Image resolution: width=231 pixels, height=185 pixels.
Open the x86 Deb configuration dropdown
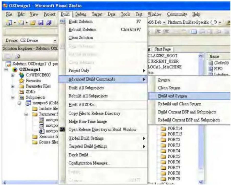[x=164, y=22]
